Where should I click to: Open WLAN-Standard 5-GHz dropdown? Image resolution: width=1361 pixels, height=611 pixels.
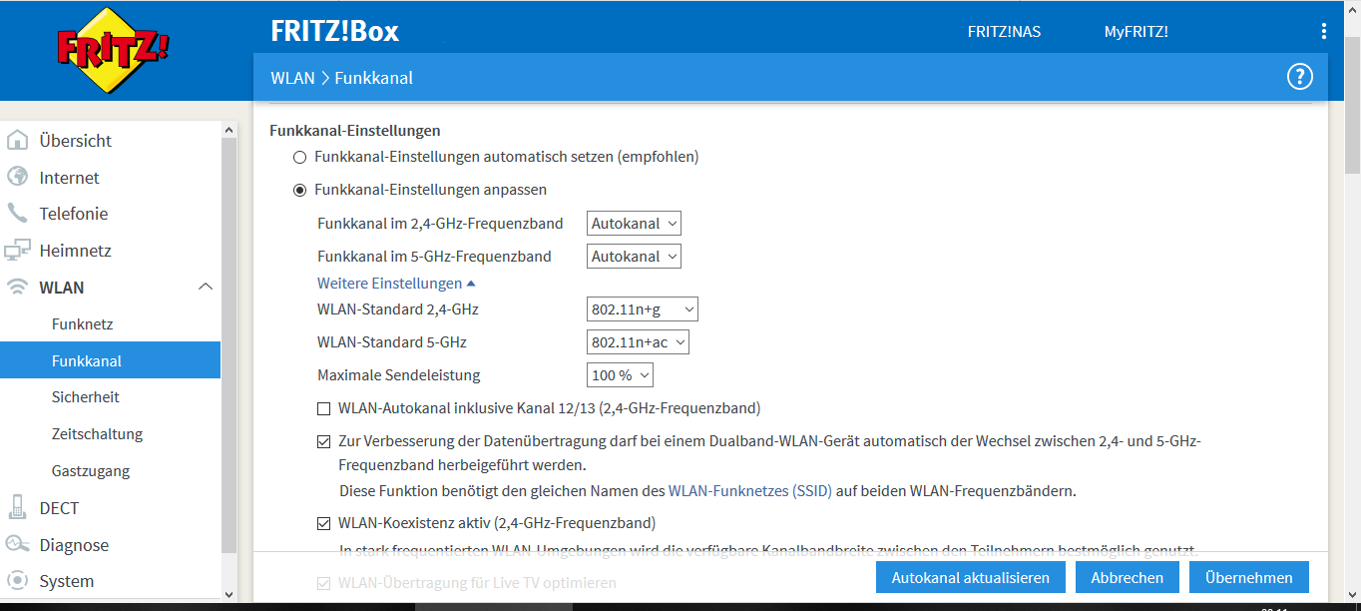point(638,342)
